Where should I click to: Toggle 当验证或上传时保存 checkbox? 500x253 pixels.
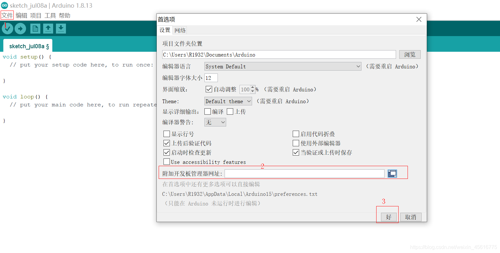pyautogui.click(x=296, y=152)
